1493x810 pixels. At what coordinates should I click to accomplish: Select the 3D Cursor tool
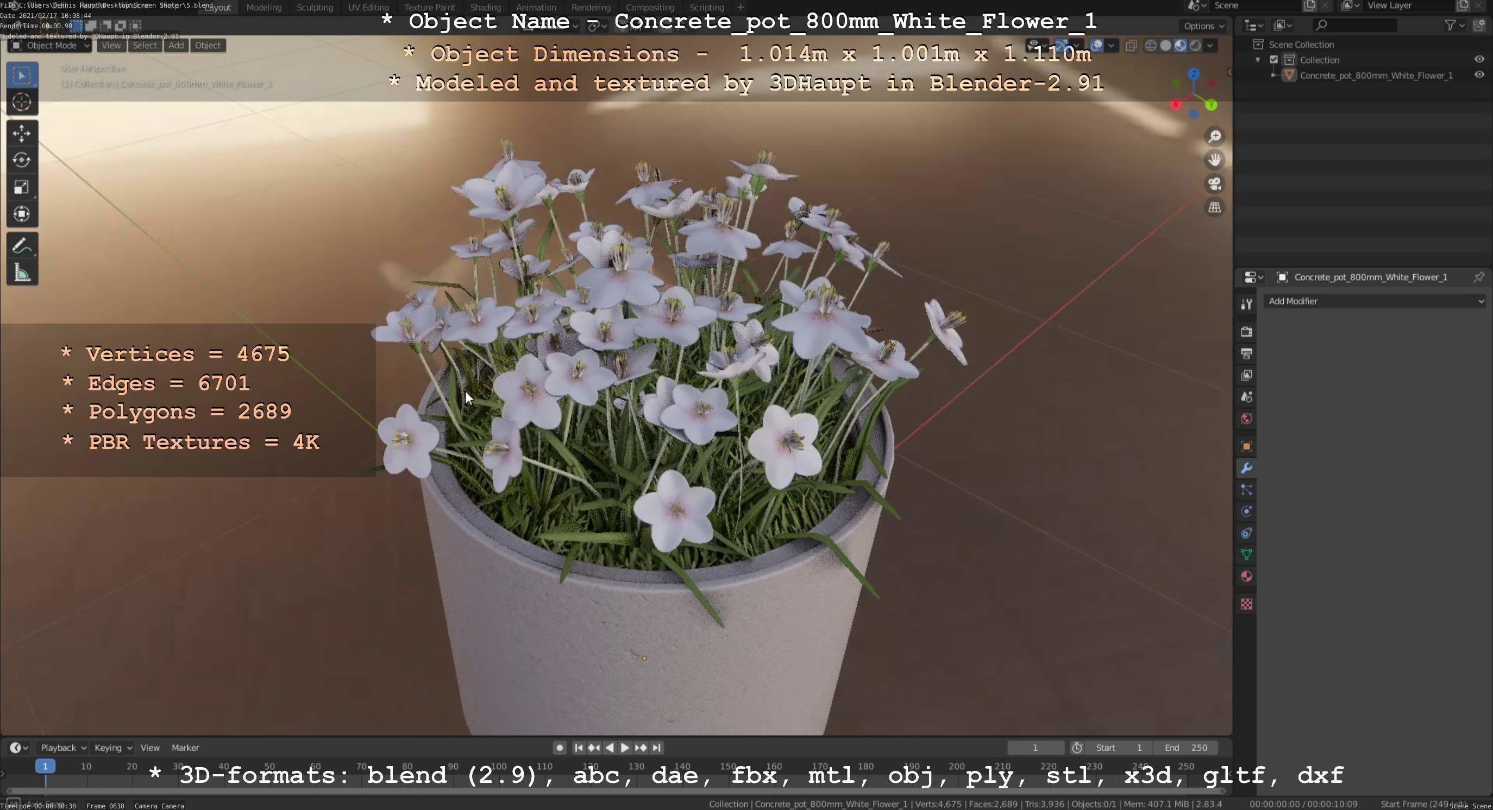tap(22, 103)
